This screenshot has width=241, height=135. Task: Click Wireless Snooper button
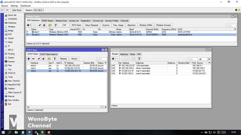163,25
